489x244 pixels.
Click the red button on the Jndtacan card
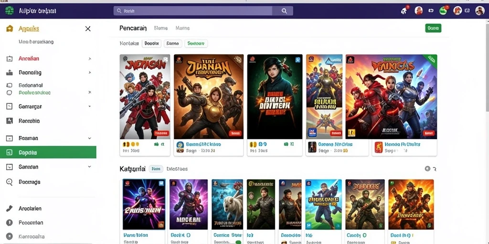[161, 133]
